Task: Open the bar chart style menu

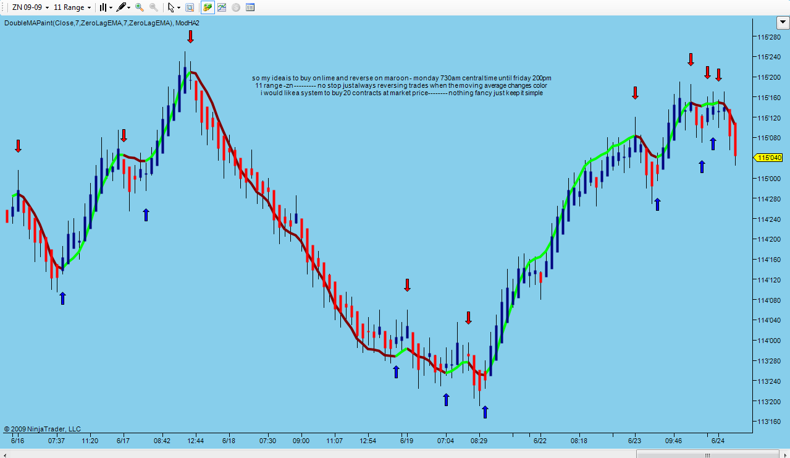Action: (x=106, y=7)
